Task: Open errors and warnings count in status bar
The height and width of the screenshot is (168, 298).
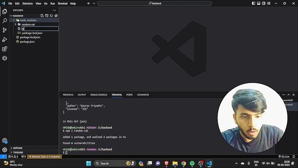Action: [x=13, y=157]
